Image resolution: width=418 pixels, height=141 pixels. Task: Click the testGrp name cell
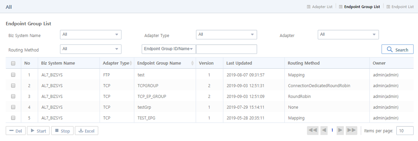pyautogui.click(x=145, y=107)
